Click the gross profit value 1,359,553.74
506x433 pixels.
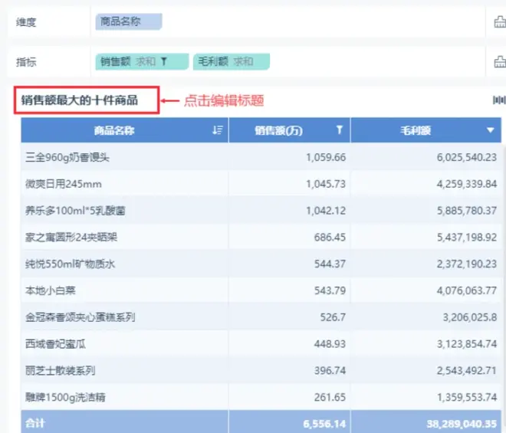(467, 397)
